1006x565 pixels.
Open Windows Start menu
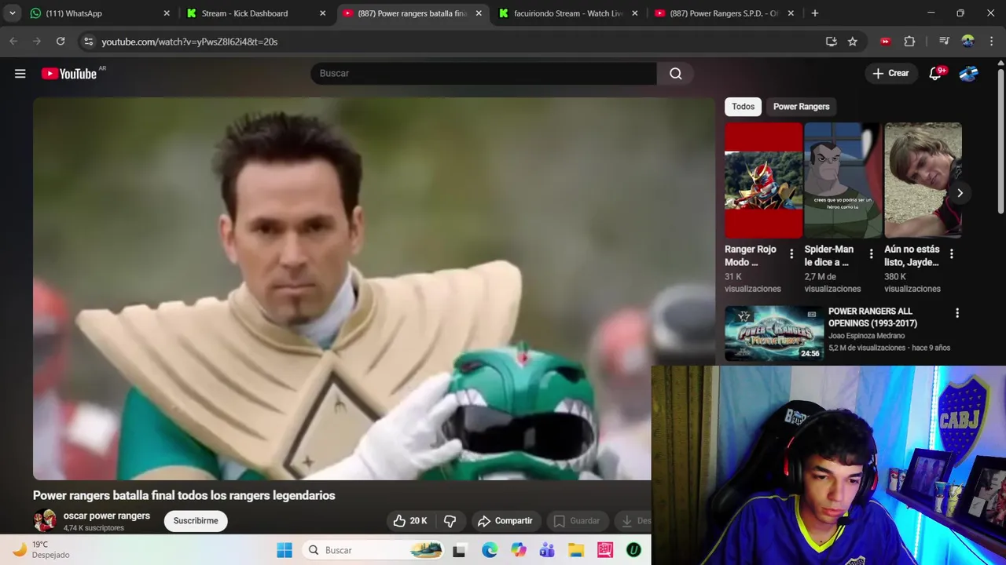285,550
